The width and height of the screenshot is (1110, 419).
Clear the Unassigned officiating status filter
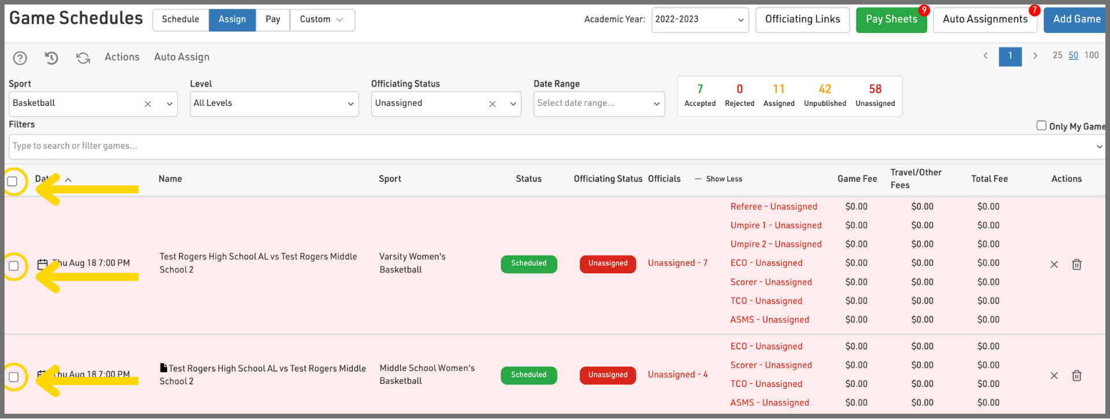click(x=493, y=104)
